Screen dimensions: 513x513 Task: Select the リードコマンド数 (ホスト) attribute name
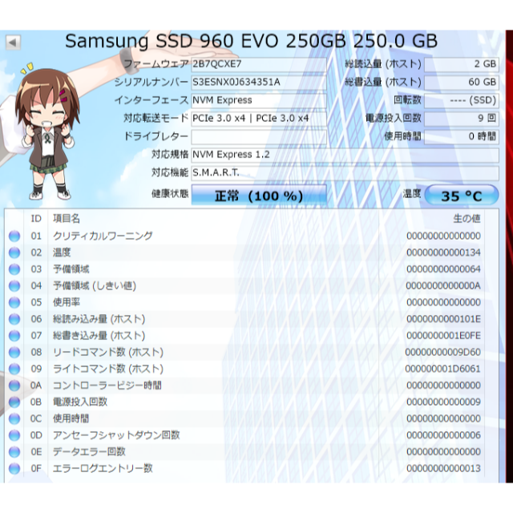coord(108,352)
